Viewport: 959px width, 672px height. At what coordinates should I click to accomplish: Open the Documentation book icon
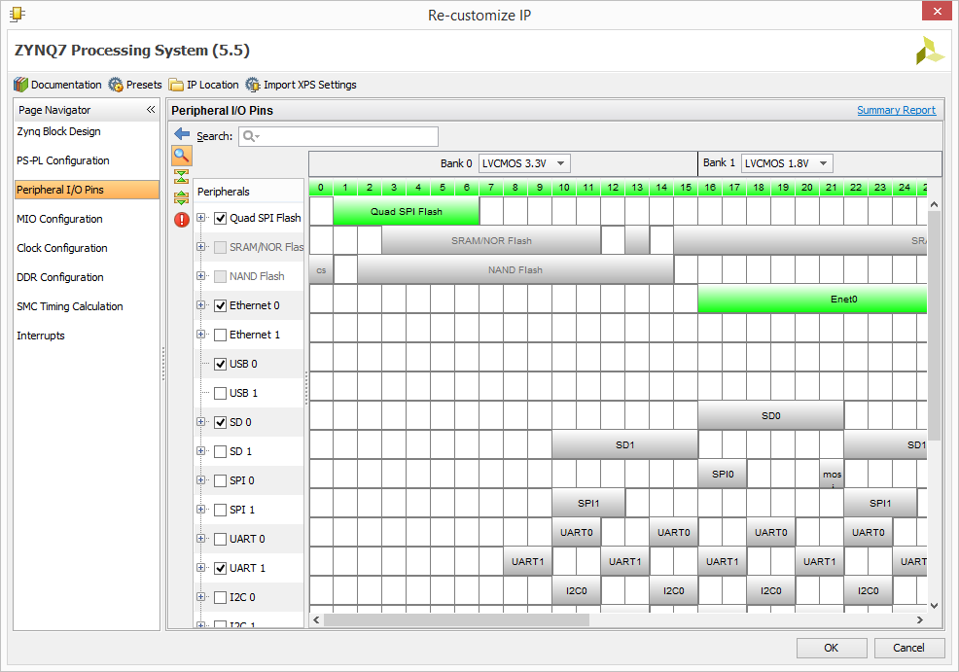coord(20,85)
